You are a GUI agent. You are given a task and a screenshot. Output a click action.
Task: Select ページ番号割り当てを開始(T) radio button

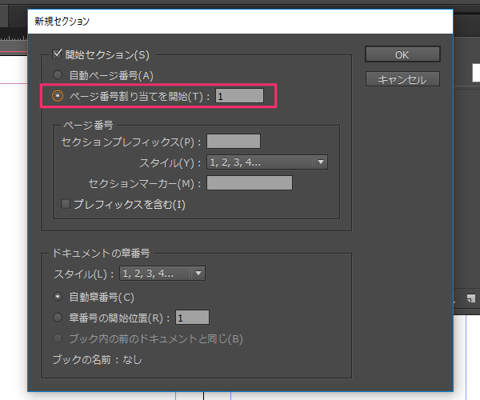click(x=58, y=96)
